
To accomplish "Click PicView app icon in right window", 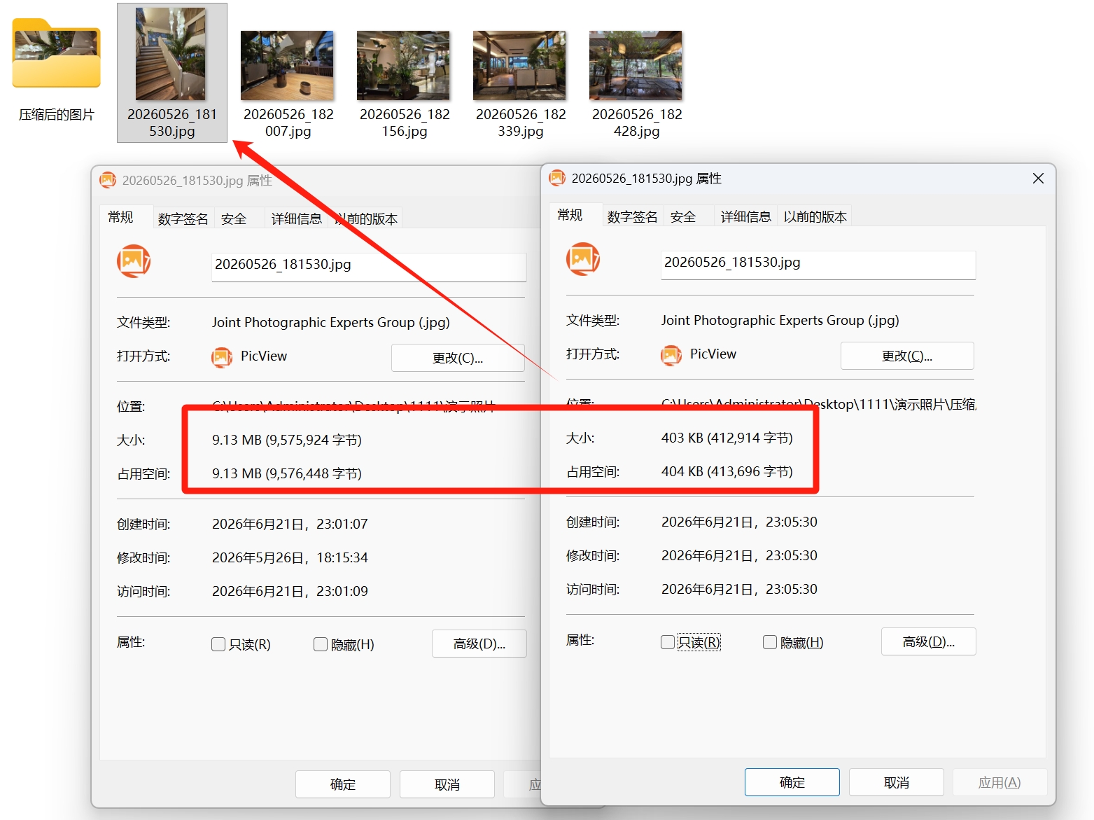I will pos(671,355).
